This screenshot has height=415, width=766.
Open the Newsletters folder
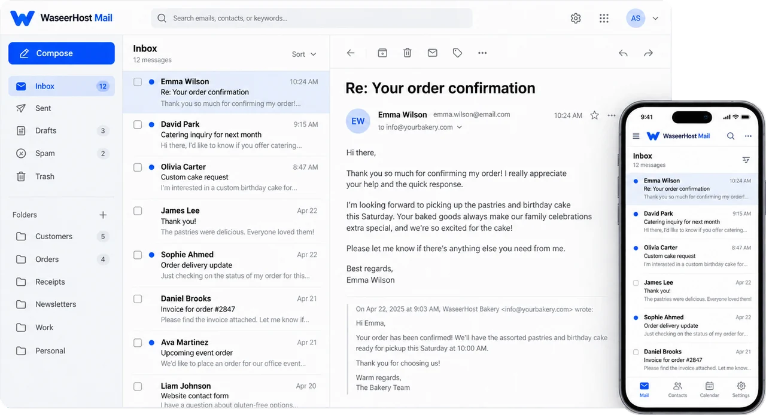pos(62,304)
